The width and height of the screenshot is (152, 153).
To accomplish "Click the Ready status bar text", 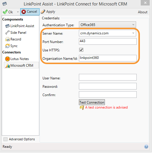I will (x=7, y=147).
